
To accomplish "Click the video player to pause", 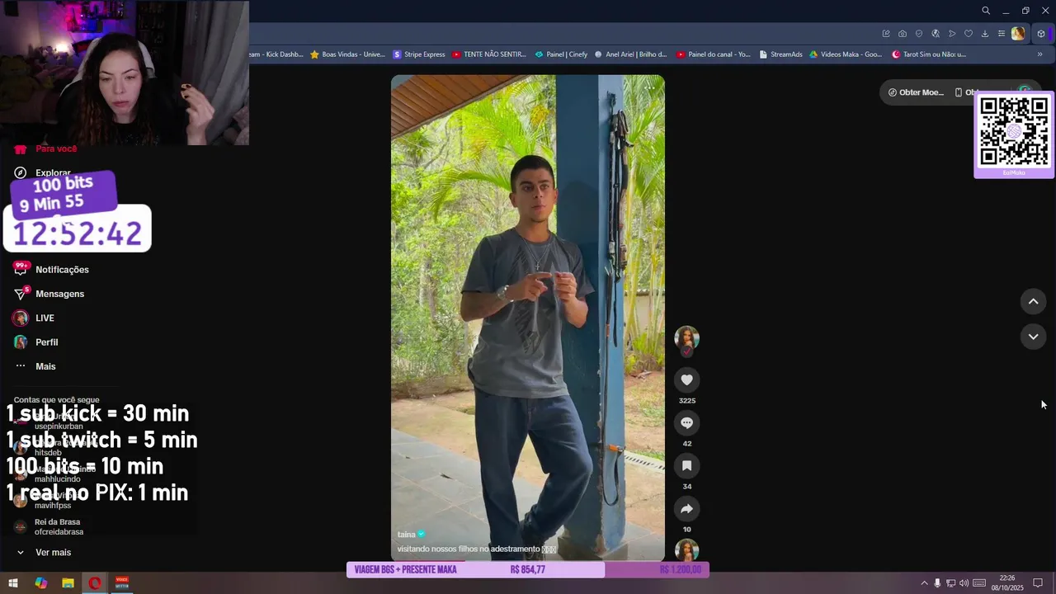I will 528,318.
